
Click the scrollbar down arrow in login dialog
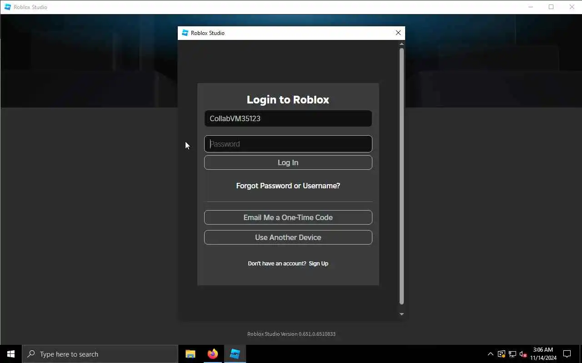pyautogui.click(x=401, y=314)
